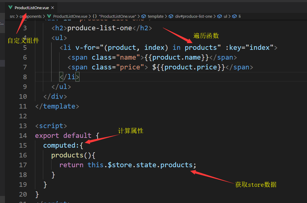This screenshot has width=307, height=203.
Task: Click the closing li tag on line 8
Action: (x=69, y=77)
